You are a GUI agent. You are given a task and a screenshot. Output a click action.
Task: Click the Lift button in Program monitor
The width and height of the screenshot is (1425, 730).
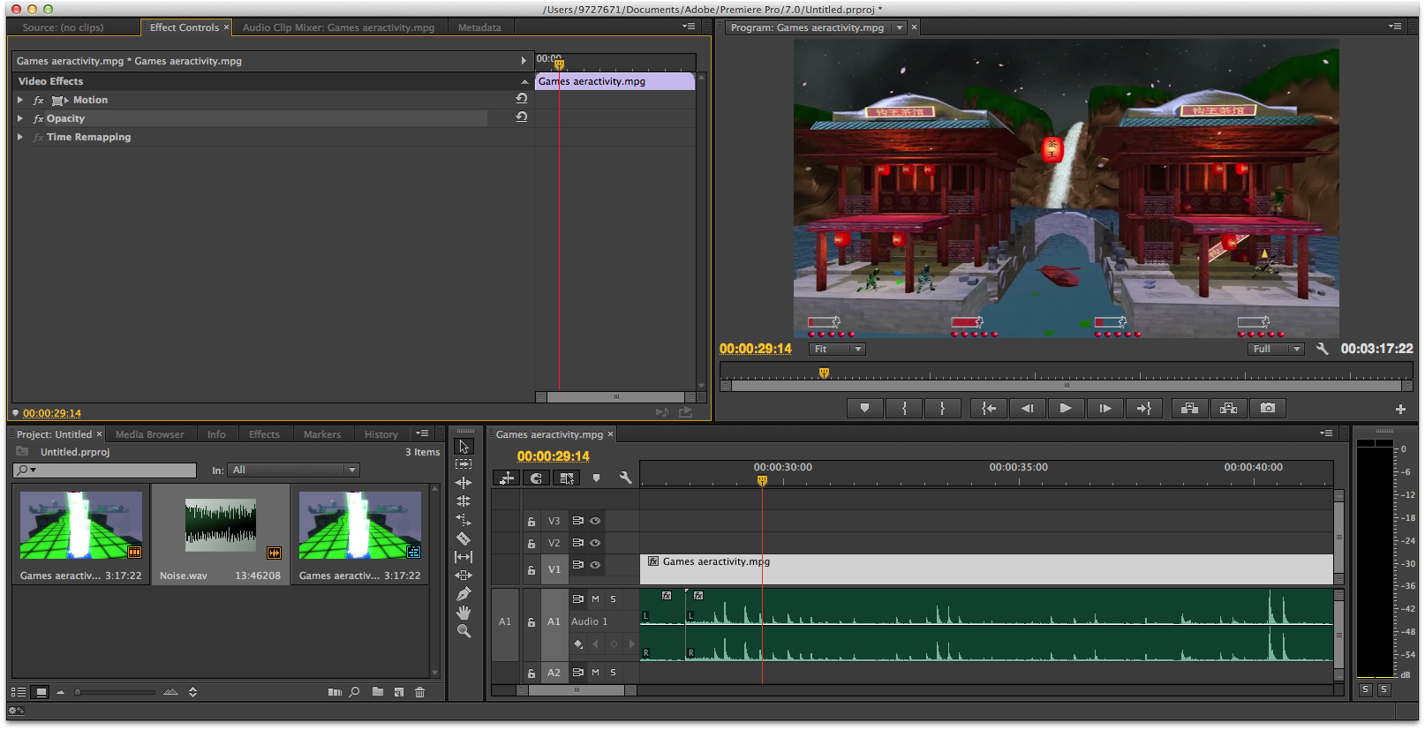click(1190, 408)
